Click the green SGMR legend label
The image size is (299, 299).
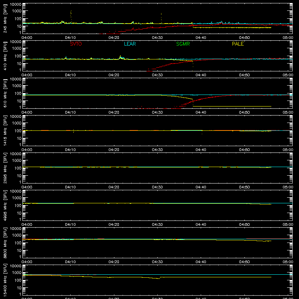[x=183, y=44]
